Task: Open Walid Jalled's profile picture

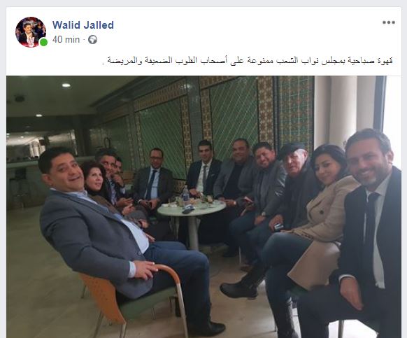Action: pos(31,32)
